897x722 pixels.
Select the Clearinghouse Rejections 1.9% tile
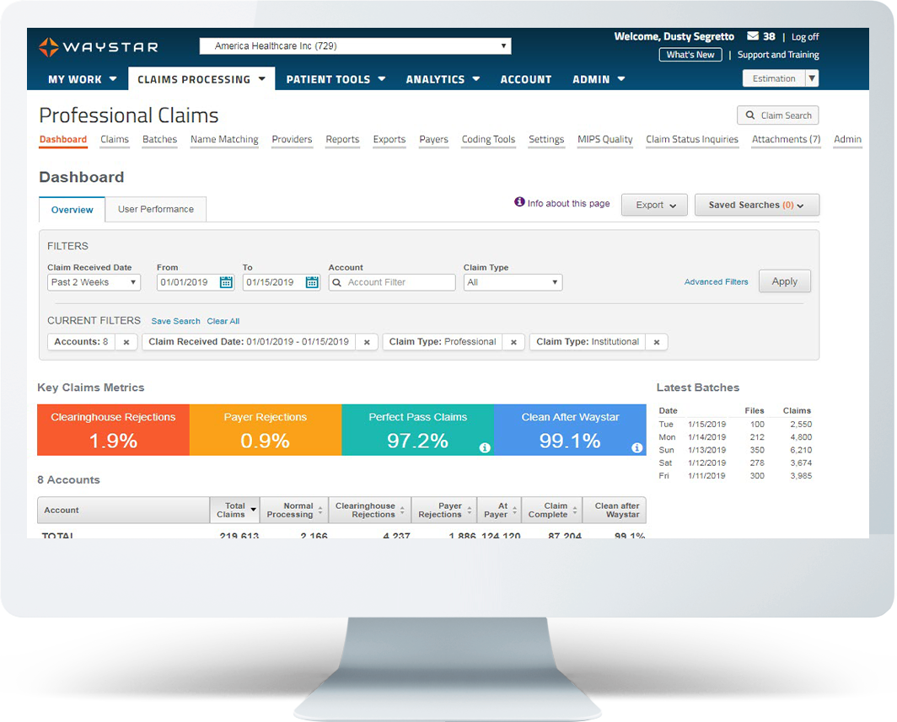(x=113, y=430)
